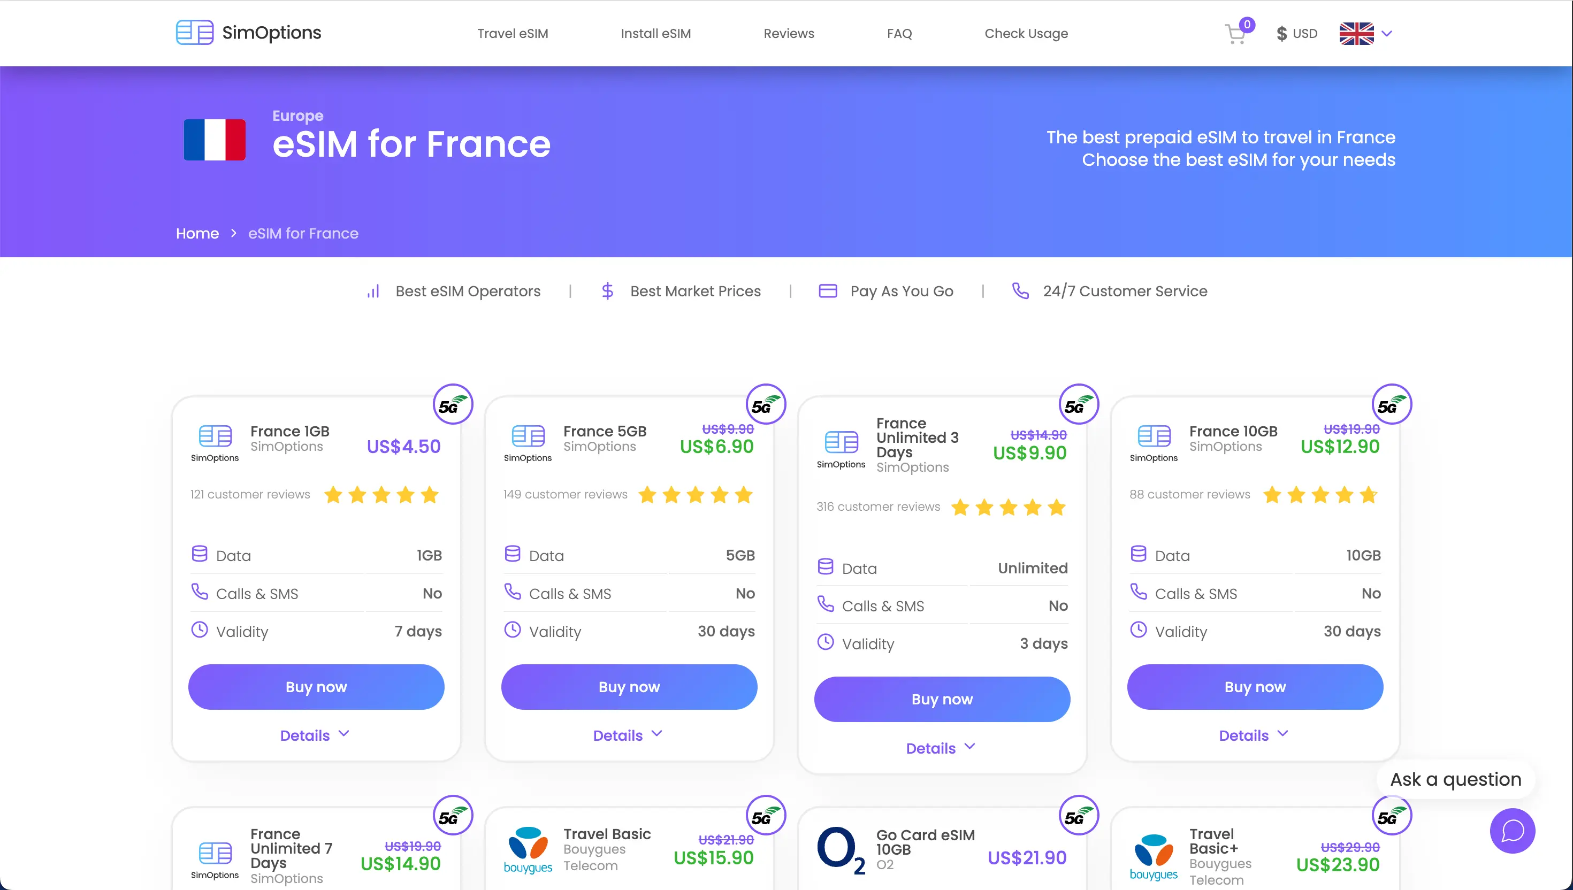This screenshot has height=890, width=1573.
Task: Buy now the France 5GB eSIM
Action: [629, 686]
